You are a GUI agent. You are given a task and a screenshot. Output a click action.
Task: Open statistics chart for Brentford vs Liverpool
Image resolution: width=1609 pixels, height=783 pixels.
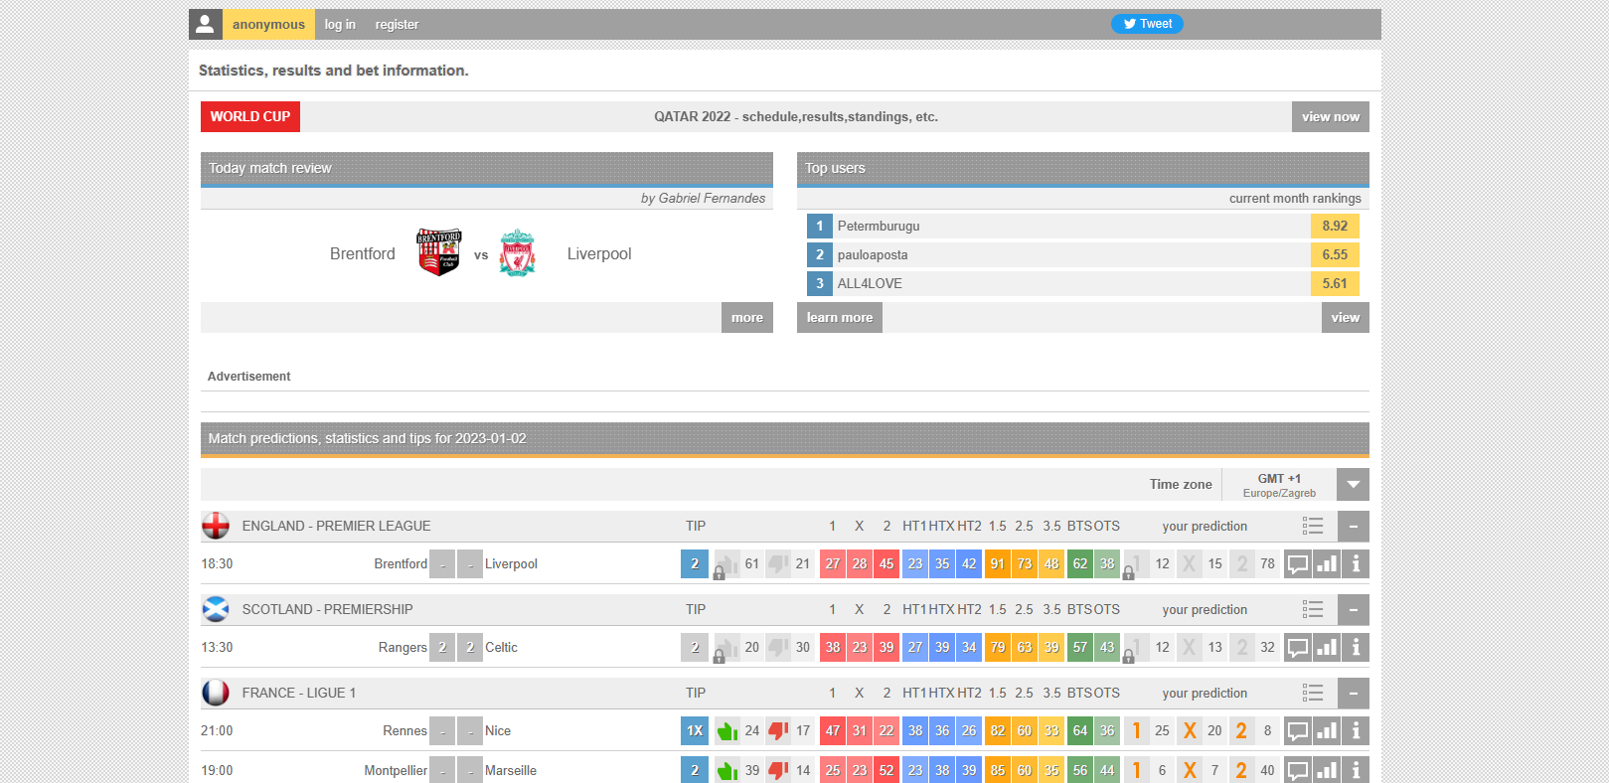coord(1327,564)
